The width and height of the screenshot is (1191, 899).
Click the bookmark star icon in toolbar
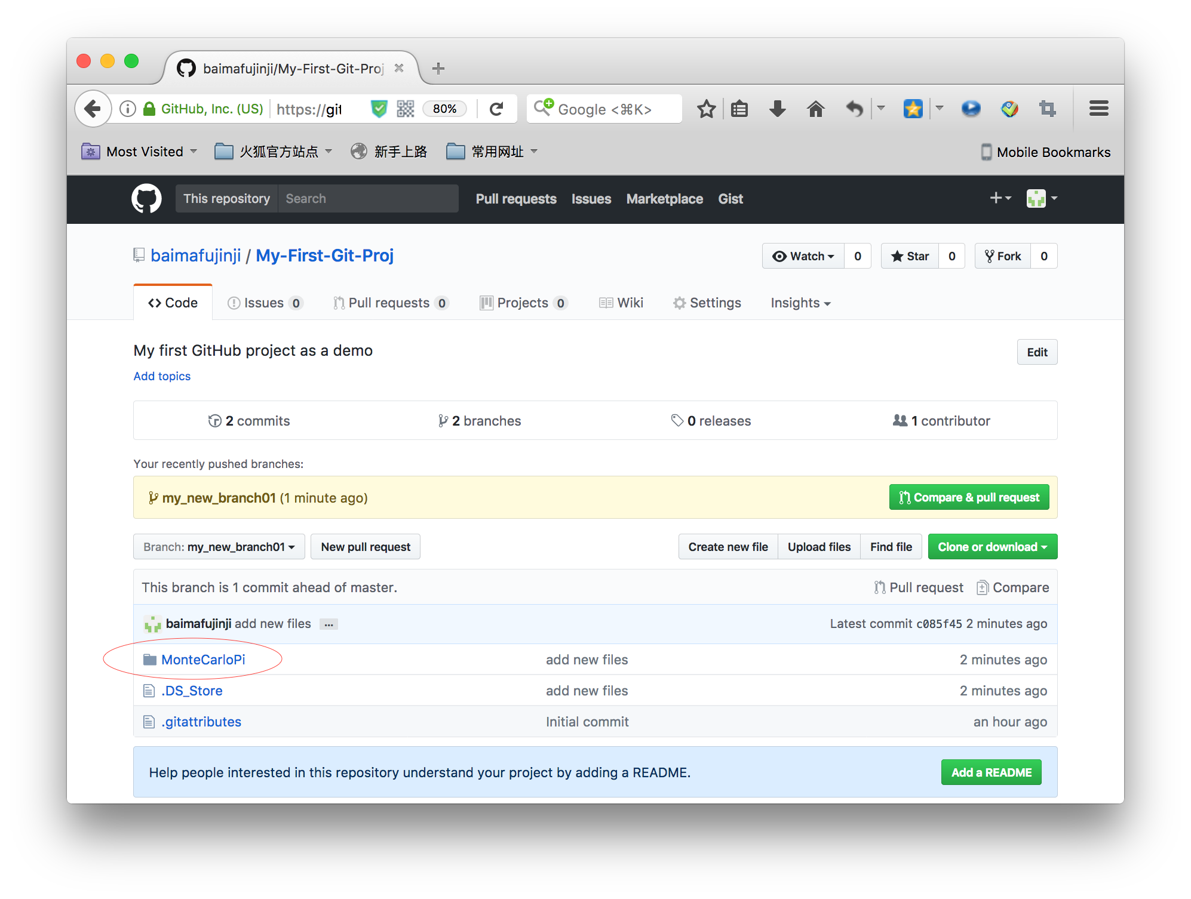click(706, 109)
